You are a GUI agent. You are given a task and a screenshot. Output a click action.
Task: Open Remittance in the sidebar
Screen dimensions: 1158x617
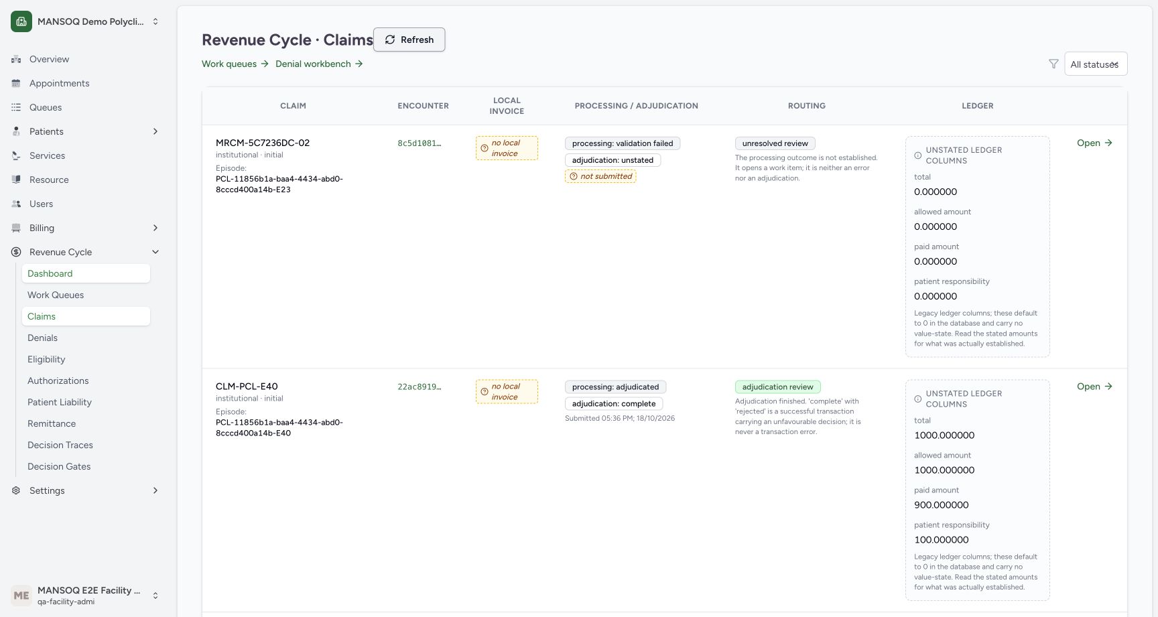(x=86, y=423)
